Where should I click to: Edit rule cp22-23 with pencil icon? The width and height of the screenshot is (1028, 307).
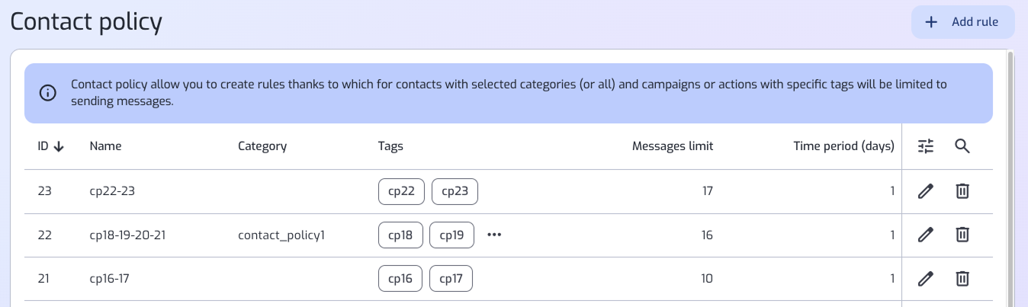[926, 191]
